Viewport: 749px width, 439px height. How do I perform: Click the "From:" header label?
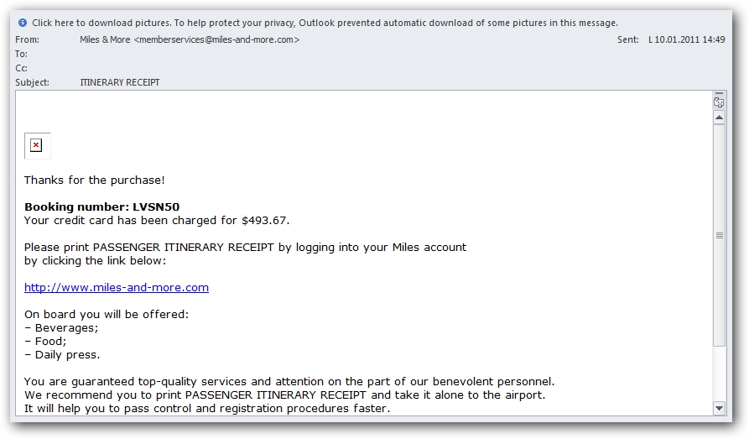click(27, 39)
